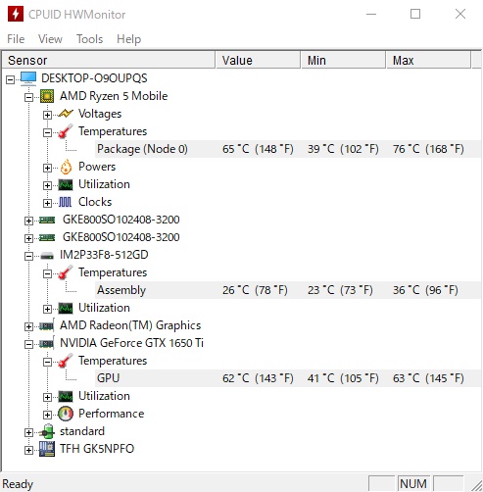Expand the first GKE800SO102408-3200 memory node
This screenshot has width=483, height=492.
pyautogui.click(x=28, y=221)
